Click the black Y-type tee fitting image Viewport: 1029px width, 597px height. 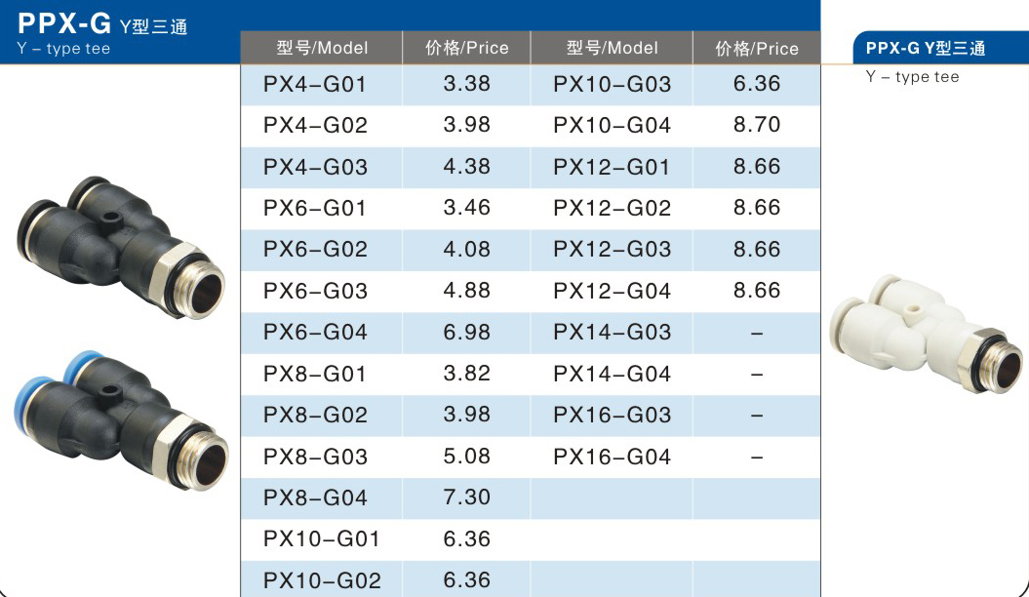coord(121,248)
